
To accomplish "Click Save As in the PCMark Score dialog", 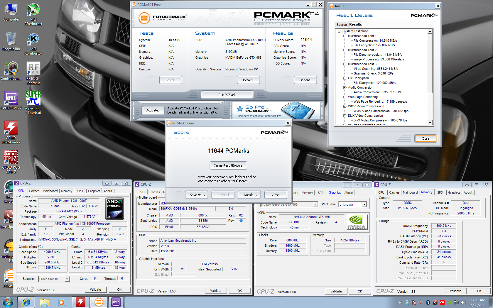I will click(197, 195).
